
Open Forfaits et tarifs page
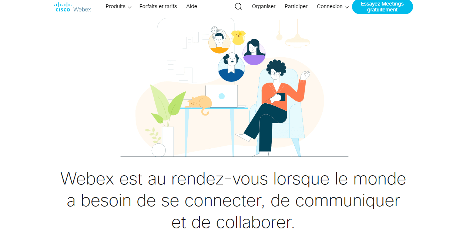coord(158,6)
